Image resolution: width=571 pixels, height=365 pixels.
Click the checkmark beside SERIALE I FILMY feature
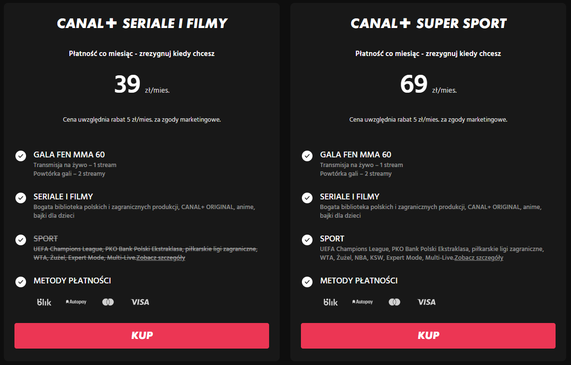tap(20, 198)
